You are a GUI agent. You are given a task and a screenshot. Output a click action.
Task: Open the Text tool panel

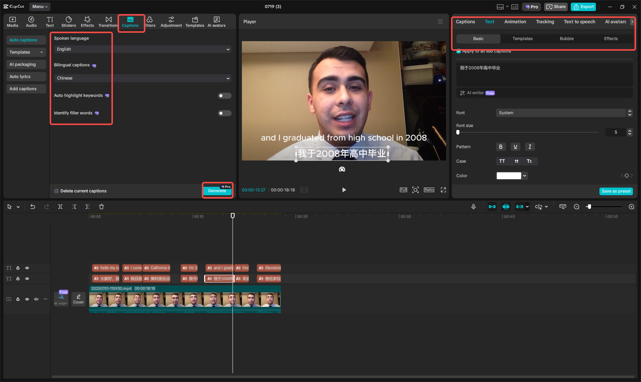tap(50, 22)
